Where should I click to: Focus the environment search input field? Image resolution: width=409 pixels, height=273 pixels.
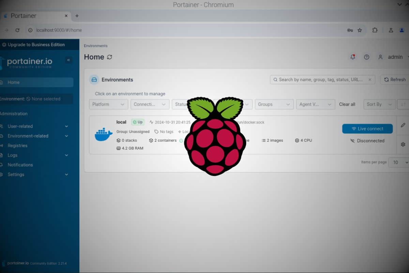pyautogui.click(x=322, y=80)
